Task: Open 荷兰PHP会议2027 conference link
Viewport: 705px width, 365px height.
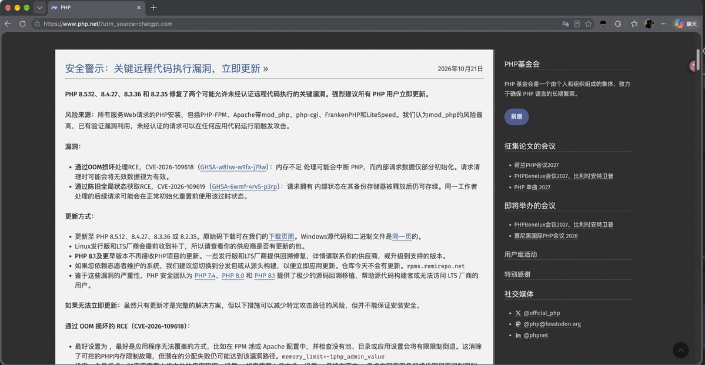Action: point(536,165)
